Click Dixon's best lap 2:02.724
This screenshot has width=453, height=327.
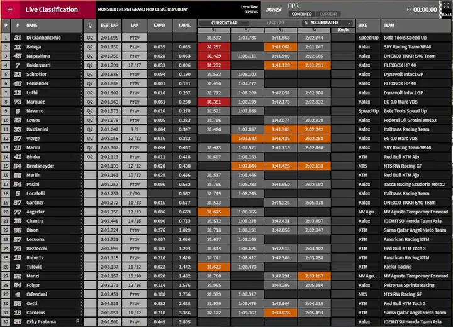(x=109, y=230)
